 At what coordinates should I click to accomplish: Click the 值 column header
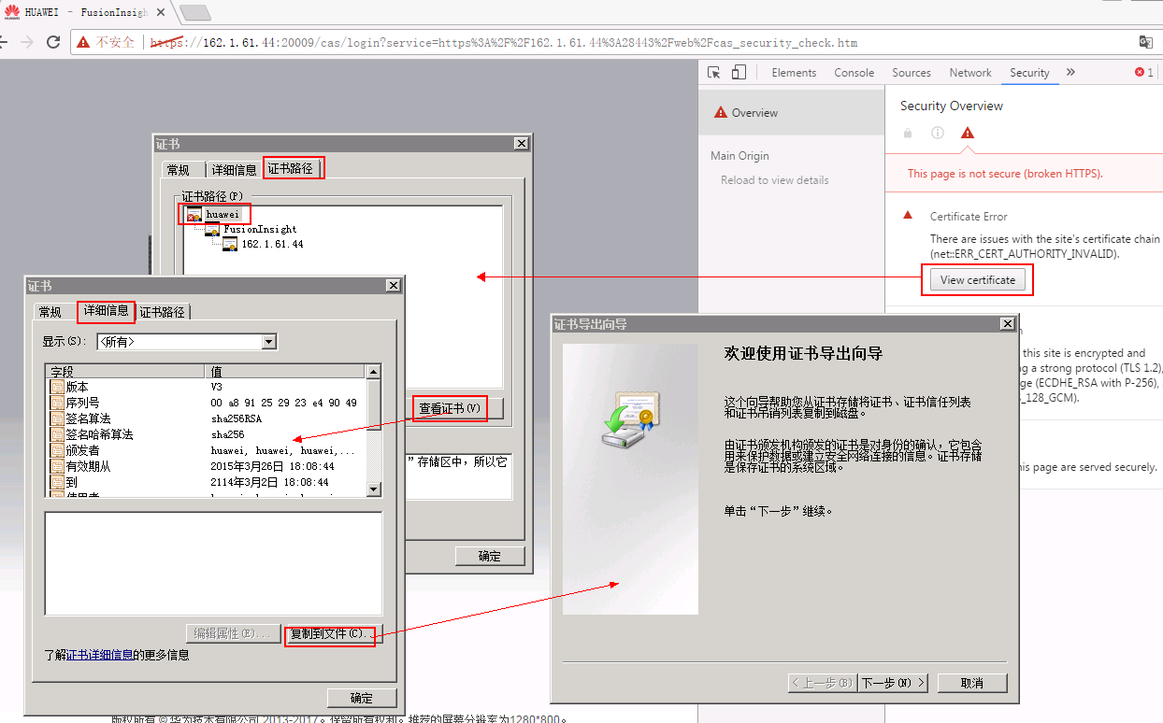coord(286,372)
